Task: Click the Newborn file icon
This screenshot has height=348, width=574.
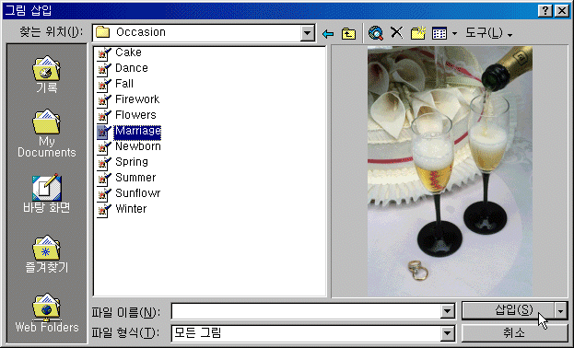Action: [x=104, y=147]
